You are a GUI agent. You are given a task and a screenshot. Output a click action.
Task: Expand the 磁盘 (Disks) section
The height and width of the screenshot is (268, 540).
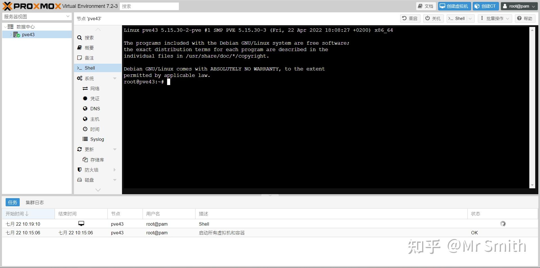point(114,180)
